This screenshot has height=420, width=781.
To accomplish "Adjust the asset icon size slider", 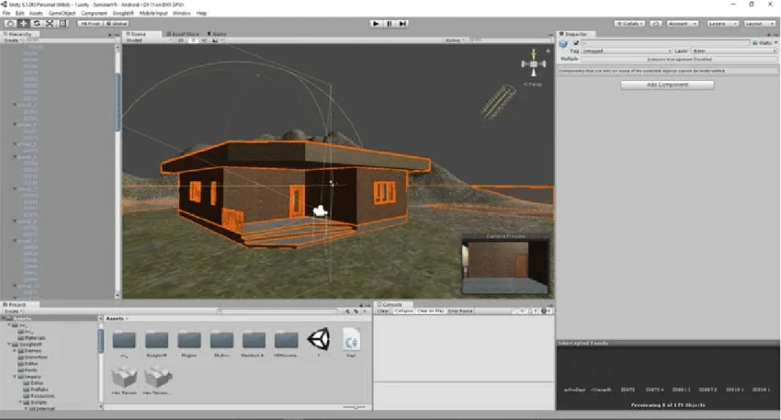I will [356, 407].
